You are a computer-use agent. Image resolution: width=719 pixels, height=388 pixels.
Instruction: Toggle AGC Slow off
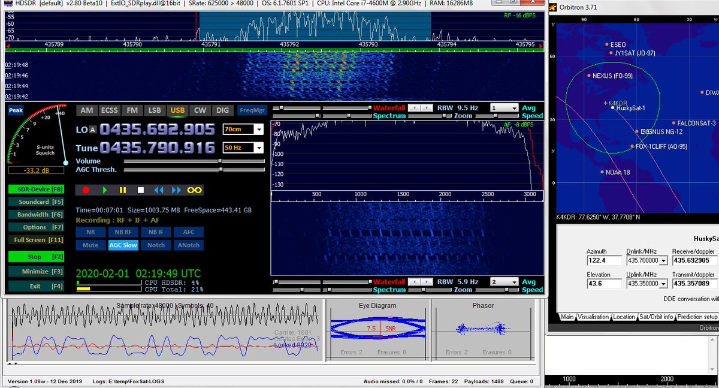coord(123,244)
